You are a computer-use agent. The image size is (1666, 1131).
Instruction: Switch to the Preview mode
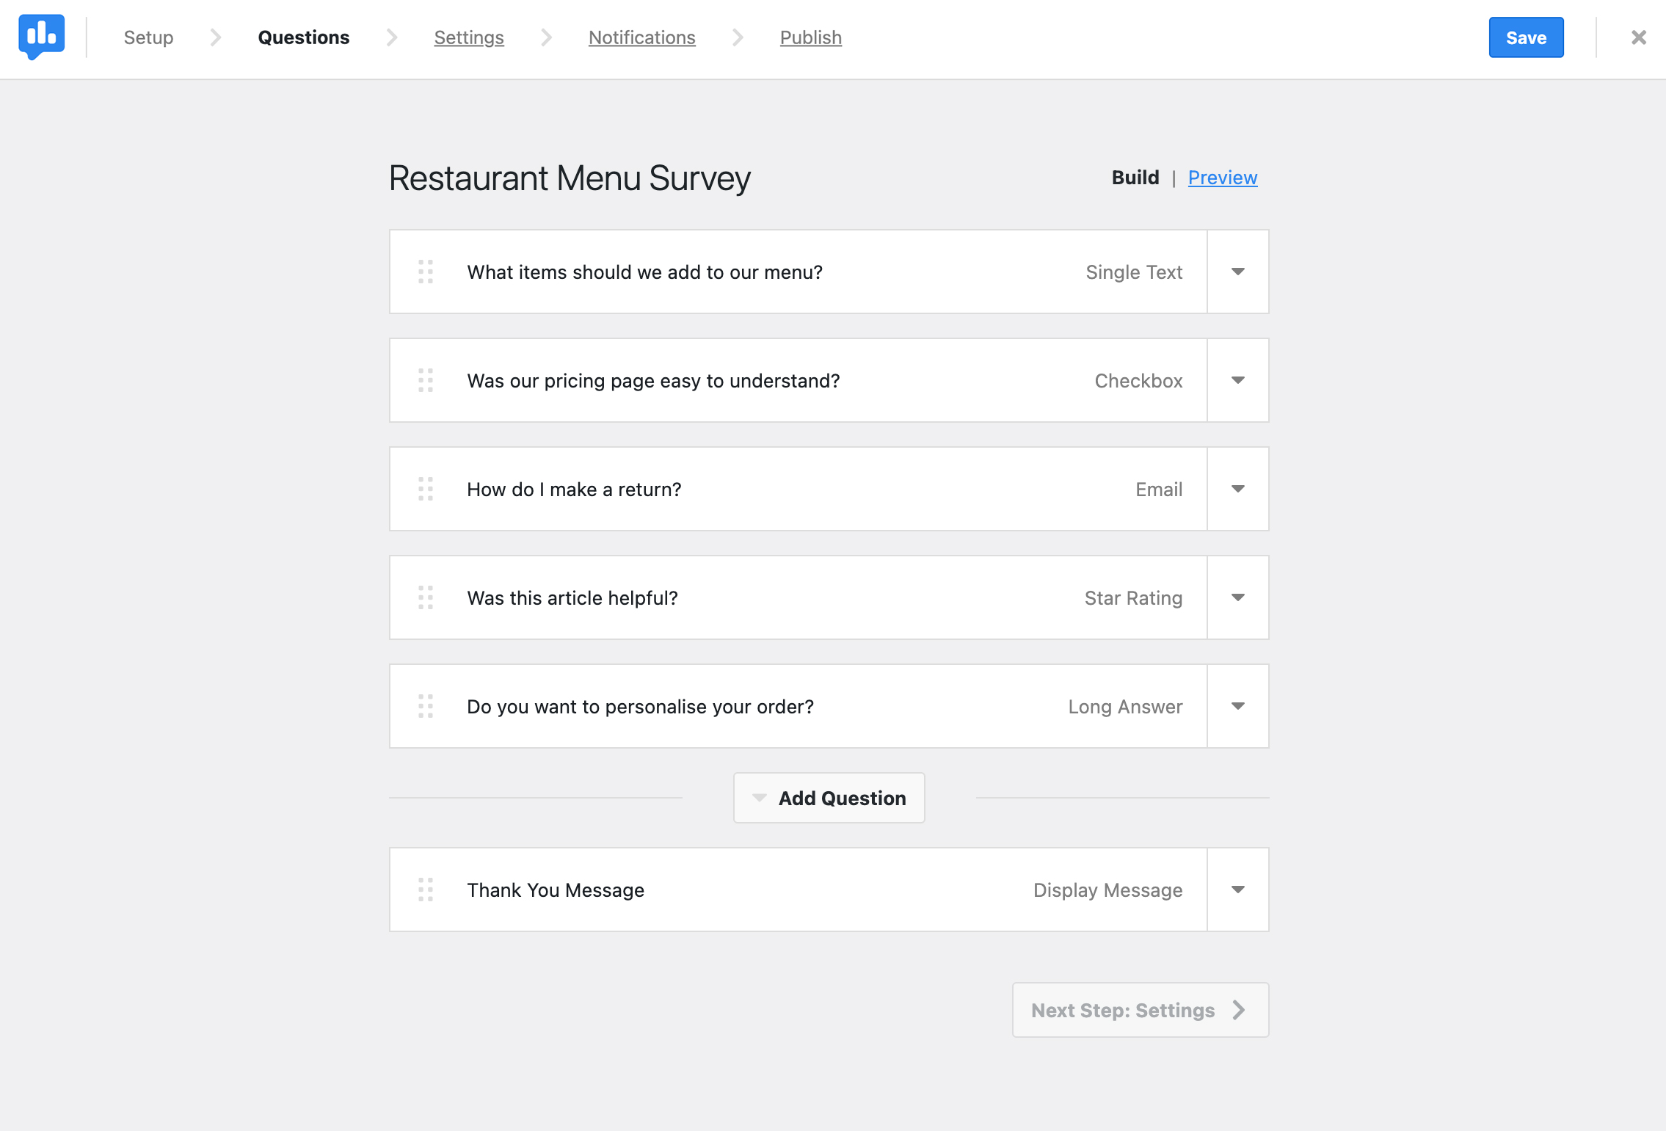point(1223,177)
